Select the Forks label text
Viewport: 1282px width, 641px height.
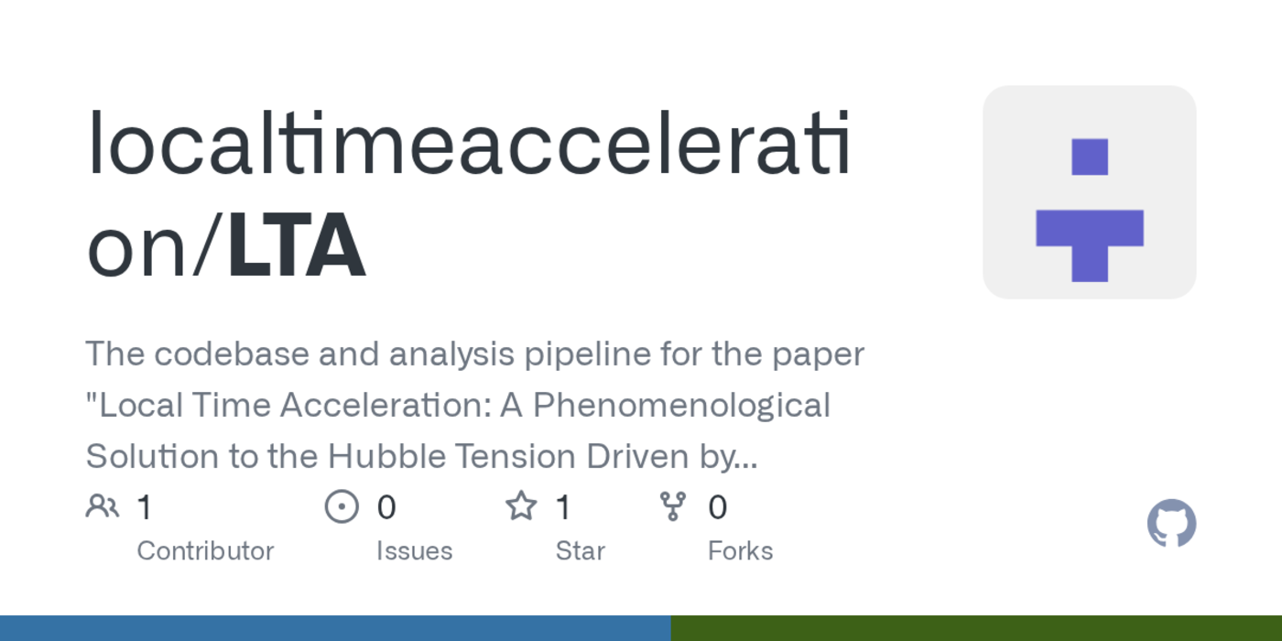click(x=740, y=550)
